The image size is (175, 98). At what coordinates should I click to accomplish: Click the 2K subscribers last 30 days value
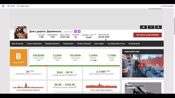coord(28,72)
